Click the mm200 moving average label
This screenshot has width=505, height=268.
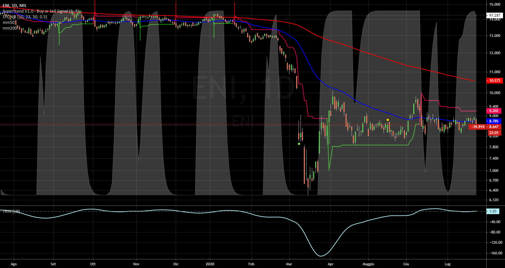[9, 28]
